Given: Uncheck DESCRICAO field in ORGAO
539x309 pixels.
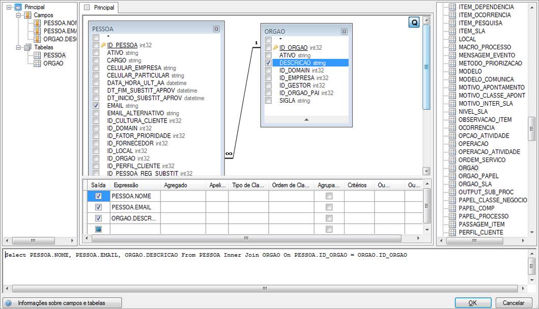Looking at the screenshot, I should 268,63.
